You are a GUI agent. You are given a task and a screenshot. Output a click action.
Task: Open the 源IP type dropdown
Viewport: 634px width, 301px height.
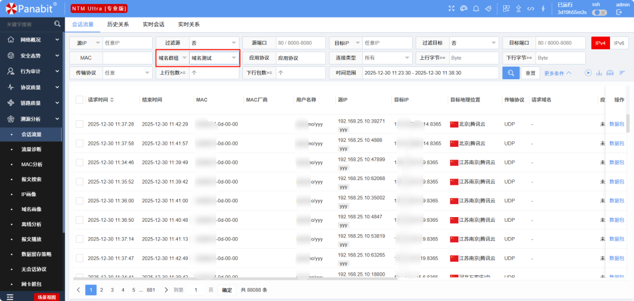coord(86,43)
